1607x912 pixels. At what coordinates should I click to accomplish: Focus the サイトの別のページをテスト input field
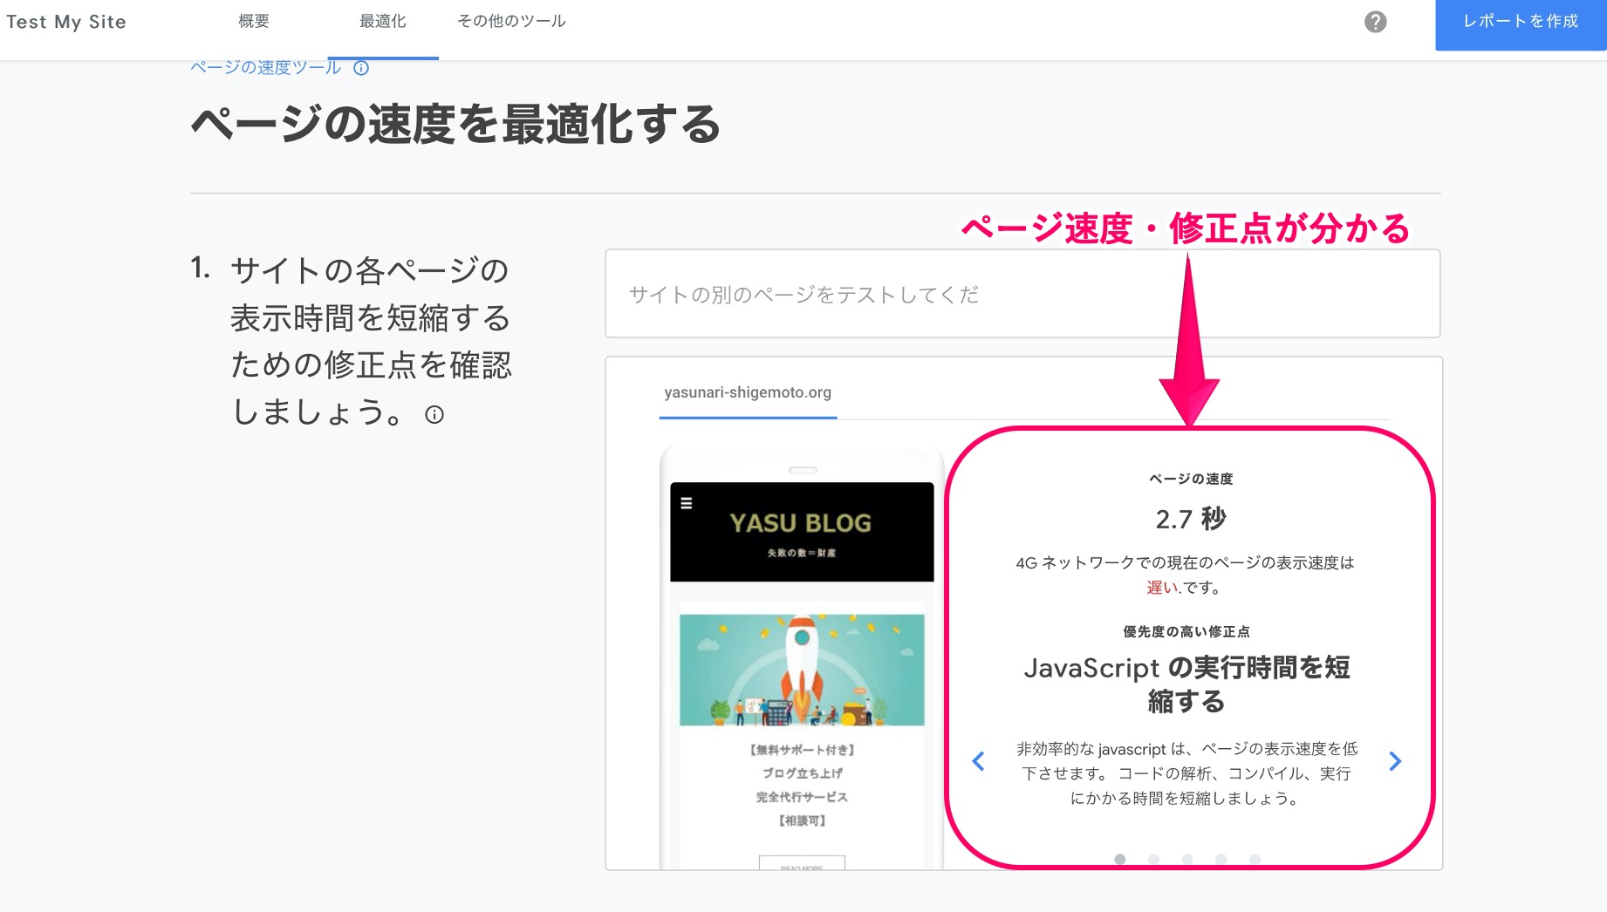point(1022,294)
